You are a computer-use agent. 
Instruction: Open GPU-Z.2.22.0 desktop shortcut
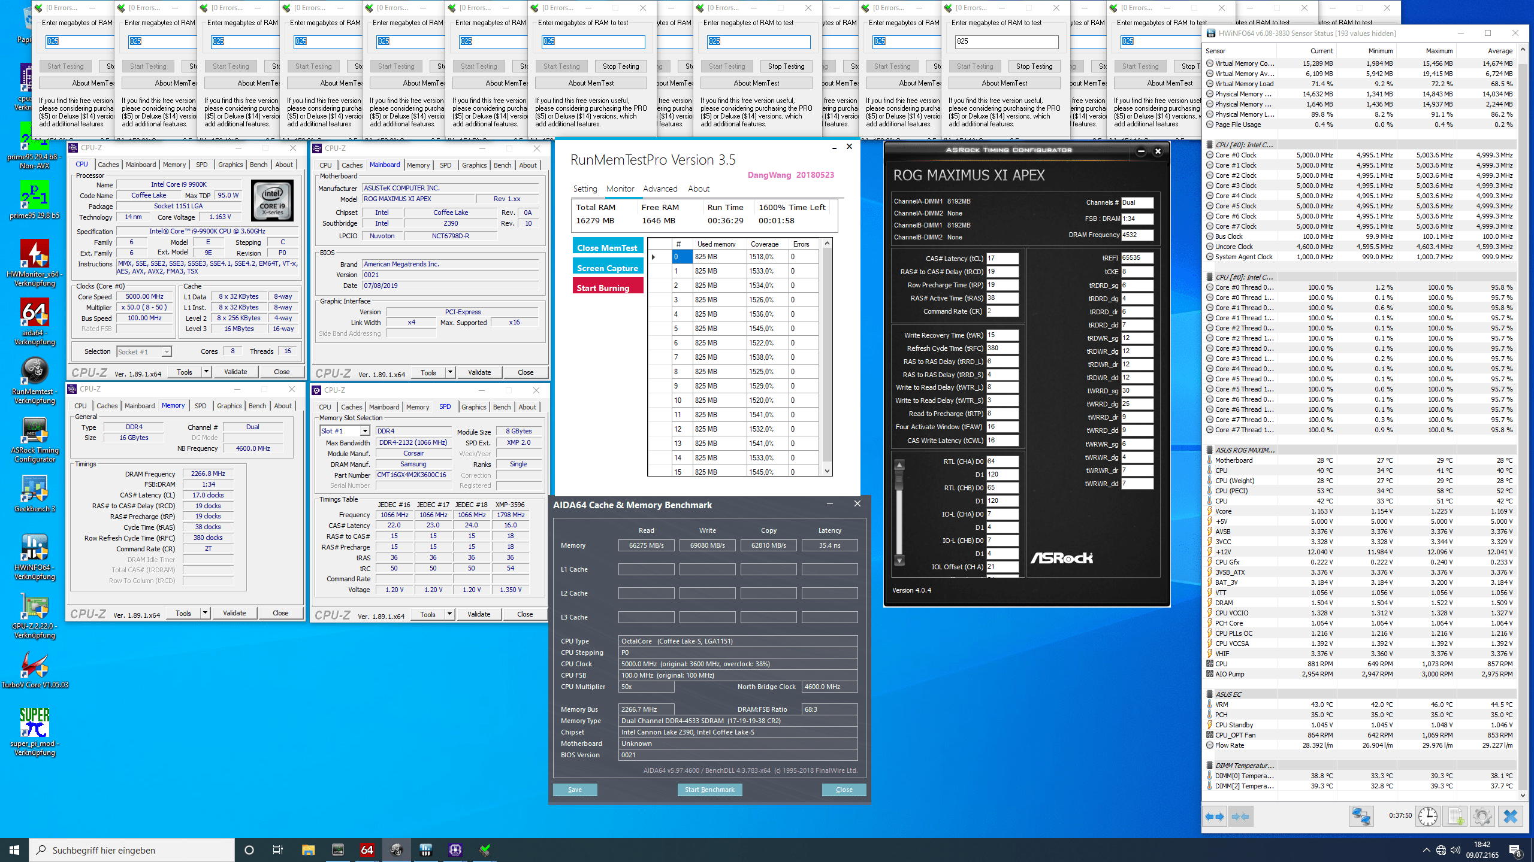(x=34, y=615)
